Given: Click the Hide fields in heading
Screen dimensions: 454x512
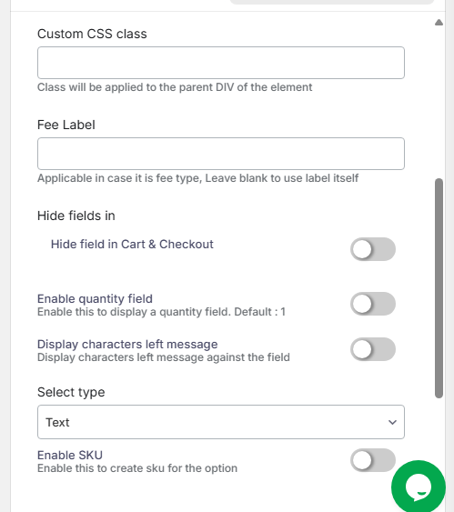Looking at the screenshot, I should pos(76,216).
